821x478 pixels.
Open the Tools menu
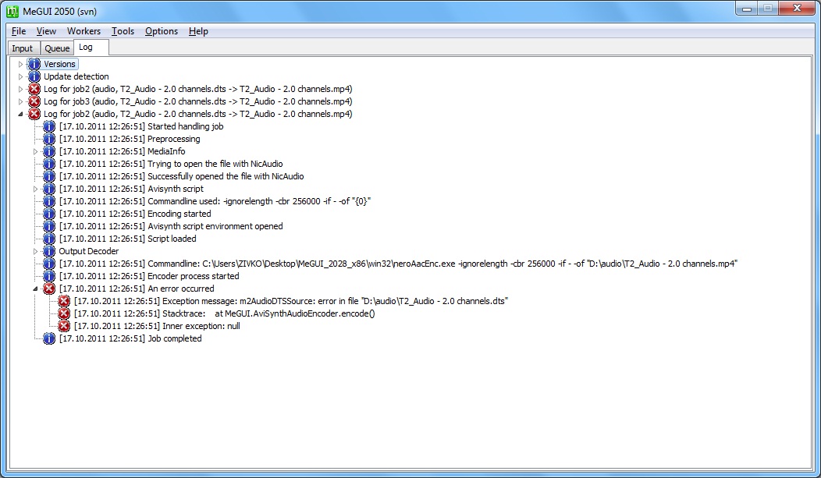click(x=123, y=31)
